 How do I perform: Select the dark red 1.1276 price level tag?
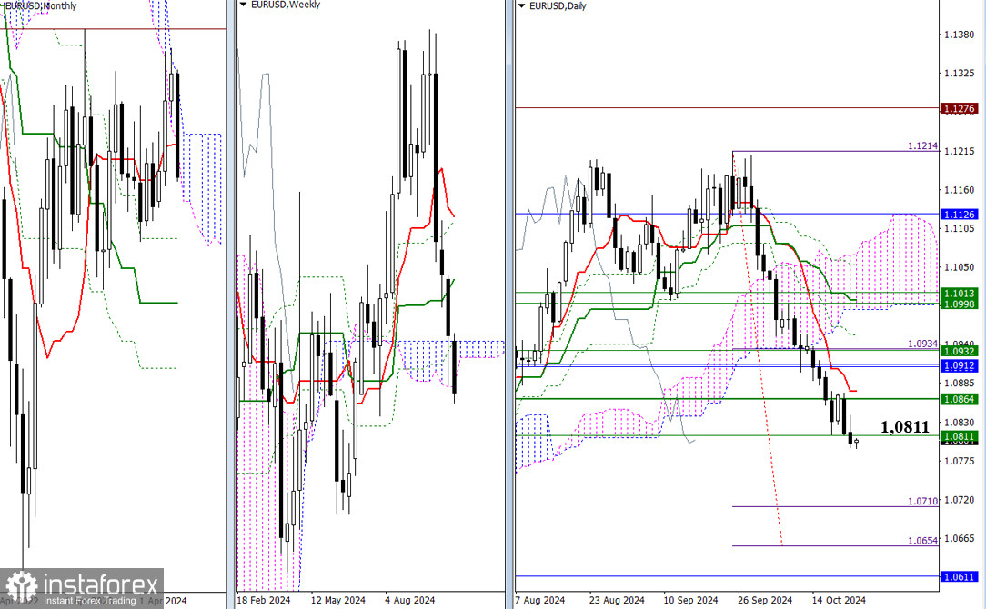click(959, 109)
